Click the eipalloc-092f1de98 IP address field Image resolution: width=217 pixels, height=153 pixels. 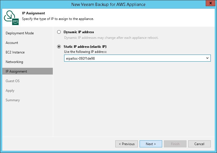point(137,58)
